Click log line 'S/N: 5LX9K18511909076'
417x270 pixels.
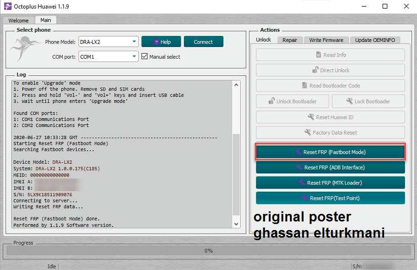click(x=43, y=195)
